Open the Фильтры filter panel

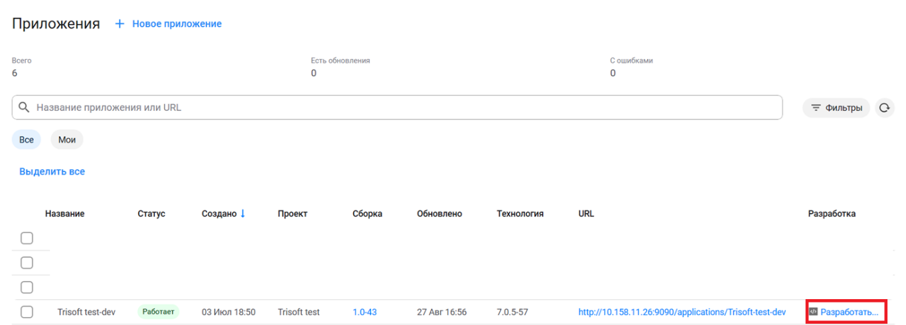836,107
